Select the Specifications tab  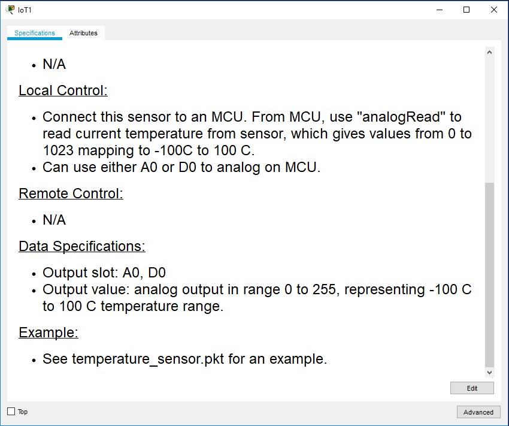tap(34, 33)
